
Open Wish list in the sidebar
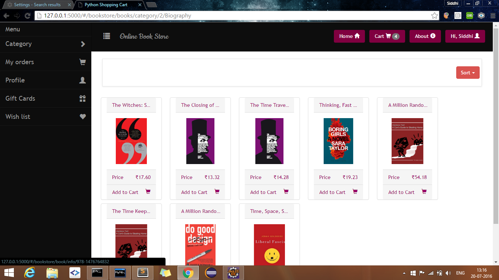[46, 117]
